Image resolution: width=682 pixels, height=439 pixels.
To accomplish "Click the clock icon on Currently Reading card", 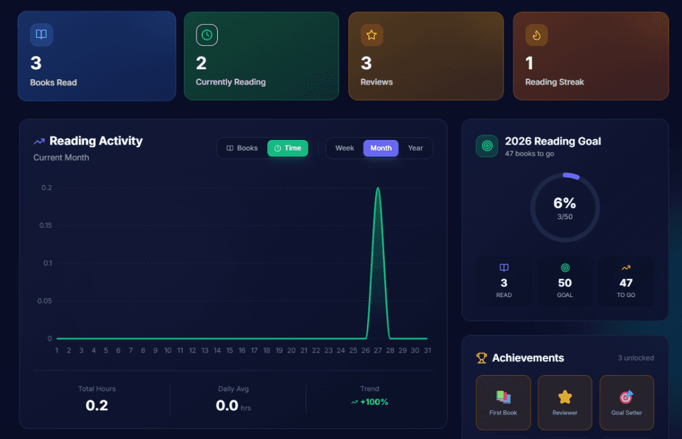I will click(x=206, y=35).
